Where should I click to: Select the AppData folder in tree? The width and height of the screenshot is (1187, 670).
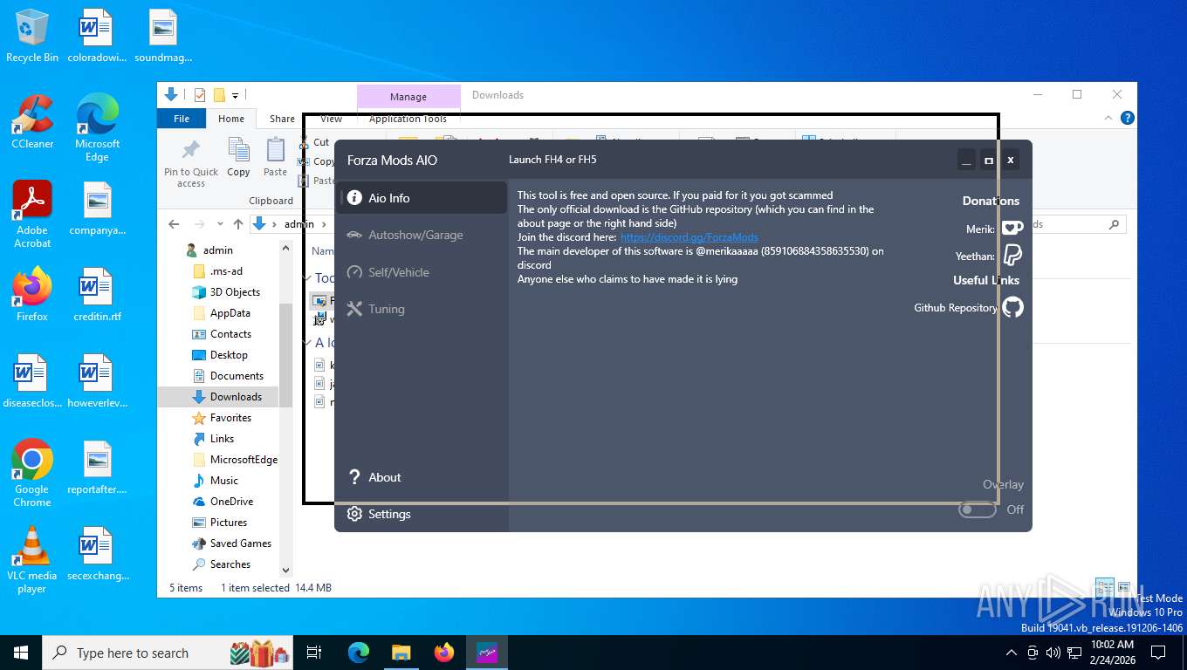(230, 313)
